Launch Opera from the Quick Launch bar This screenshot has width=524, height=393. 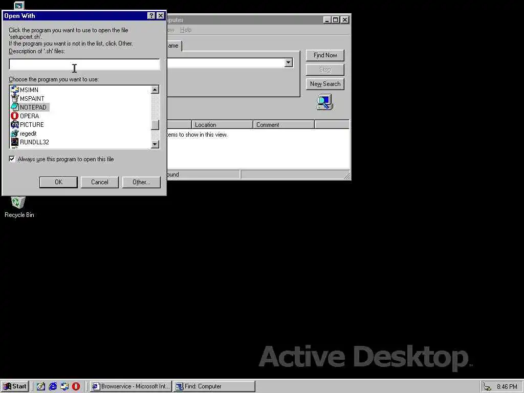(x=76, y=386)
